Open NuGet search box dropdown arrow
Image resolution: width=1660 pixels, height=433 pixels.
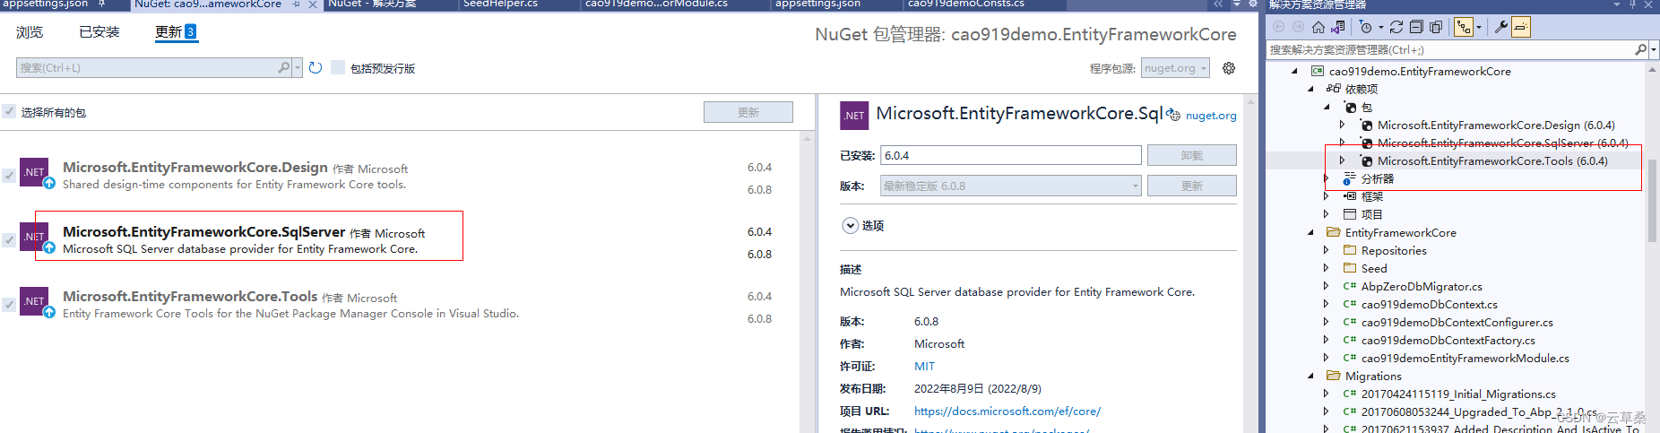(x=297, y=68)
